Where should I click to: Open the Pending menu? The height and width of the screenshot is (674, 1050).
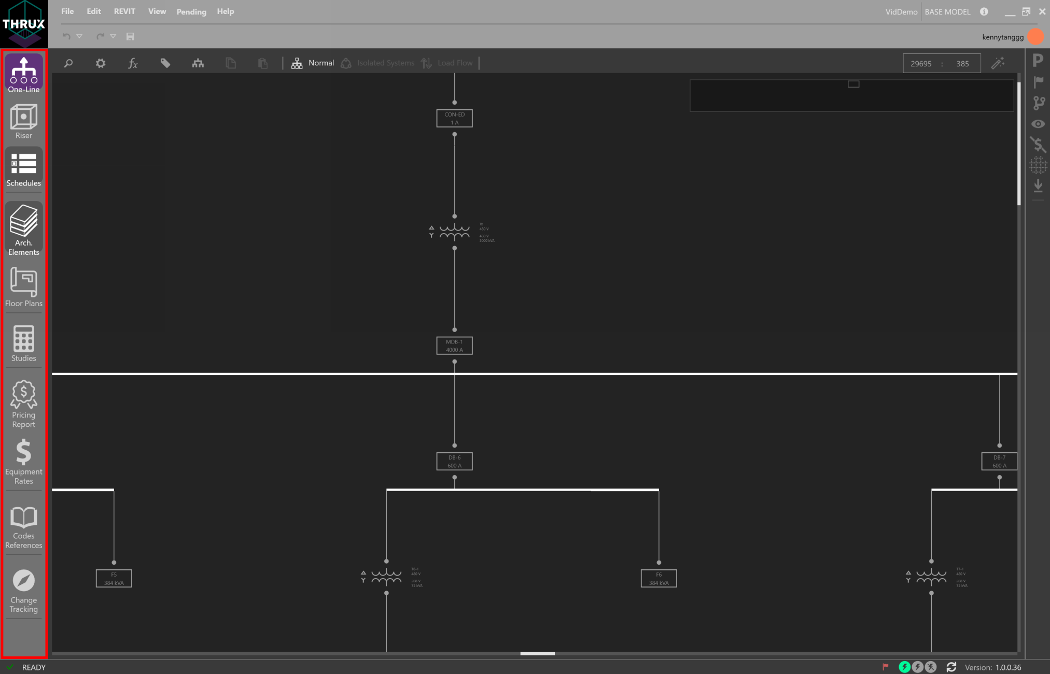191,11
